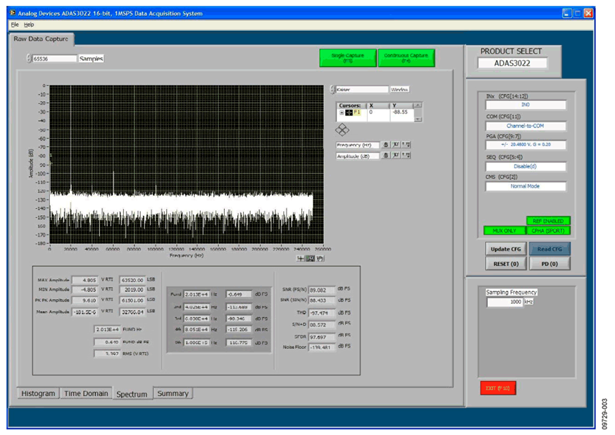This screenshot has width=615, height=435.
Task: Click the P1 cursor crosshair icon
Action: [x=348, y=113]
